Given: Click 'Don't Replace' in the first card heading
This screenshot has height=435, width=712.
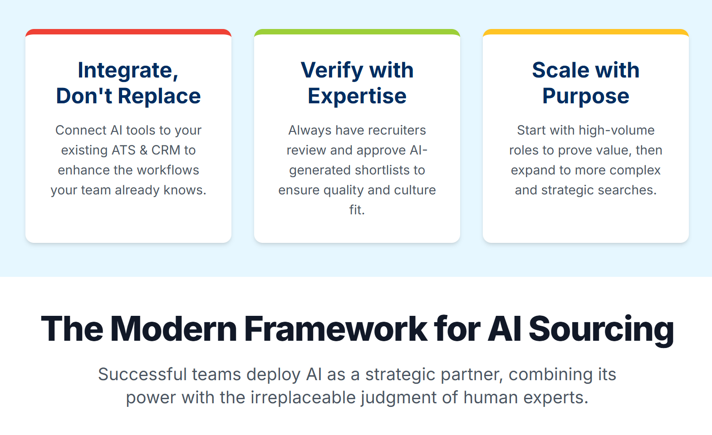Looking at the screenshot, I should (128, 96).
